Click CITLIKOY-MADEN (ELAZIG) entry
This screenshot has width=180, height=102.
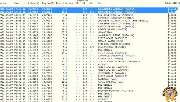point(114,44)
